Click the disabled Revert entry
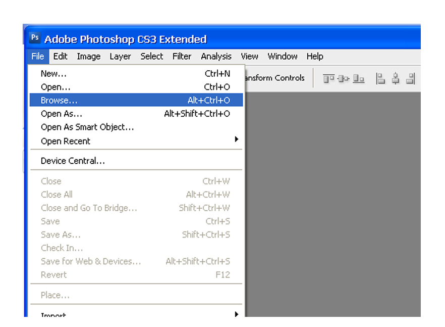445x327 pixels. 136,274
